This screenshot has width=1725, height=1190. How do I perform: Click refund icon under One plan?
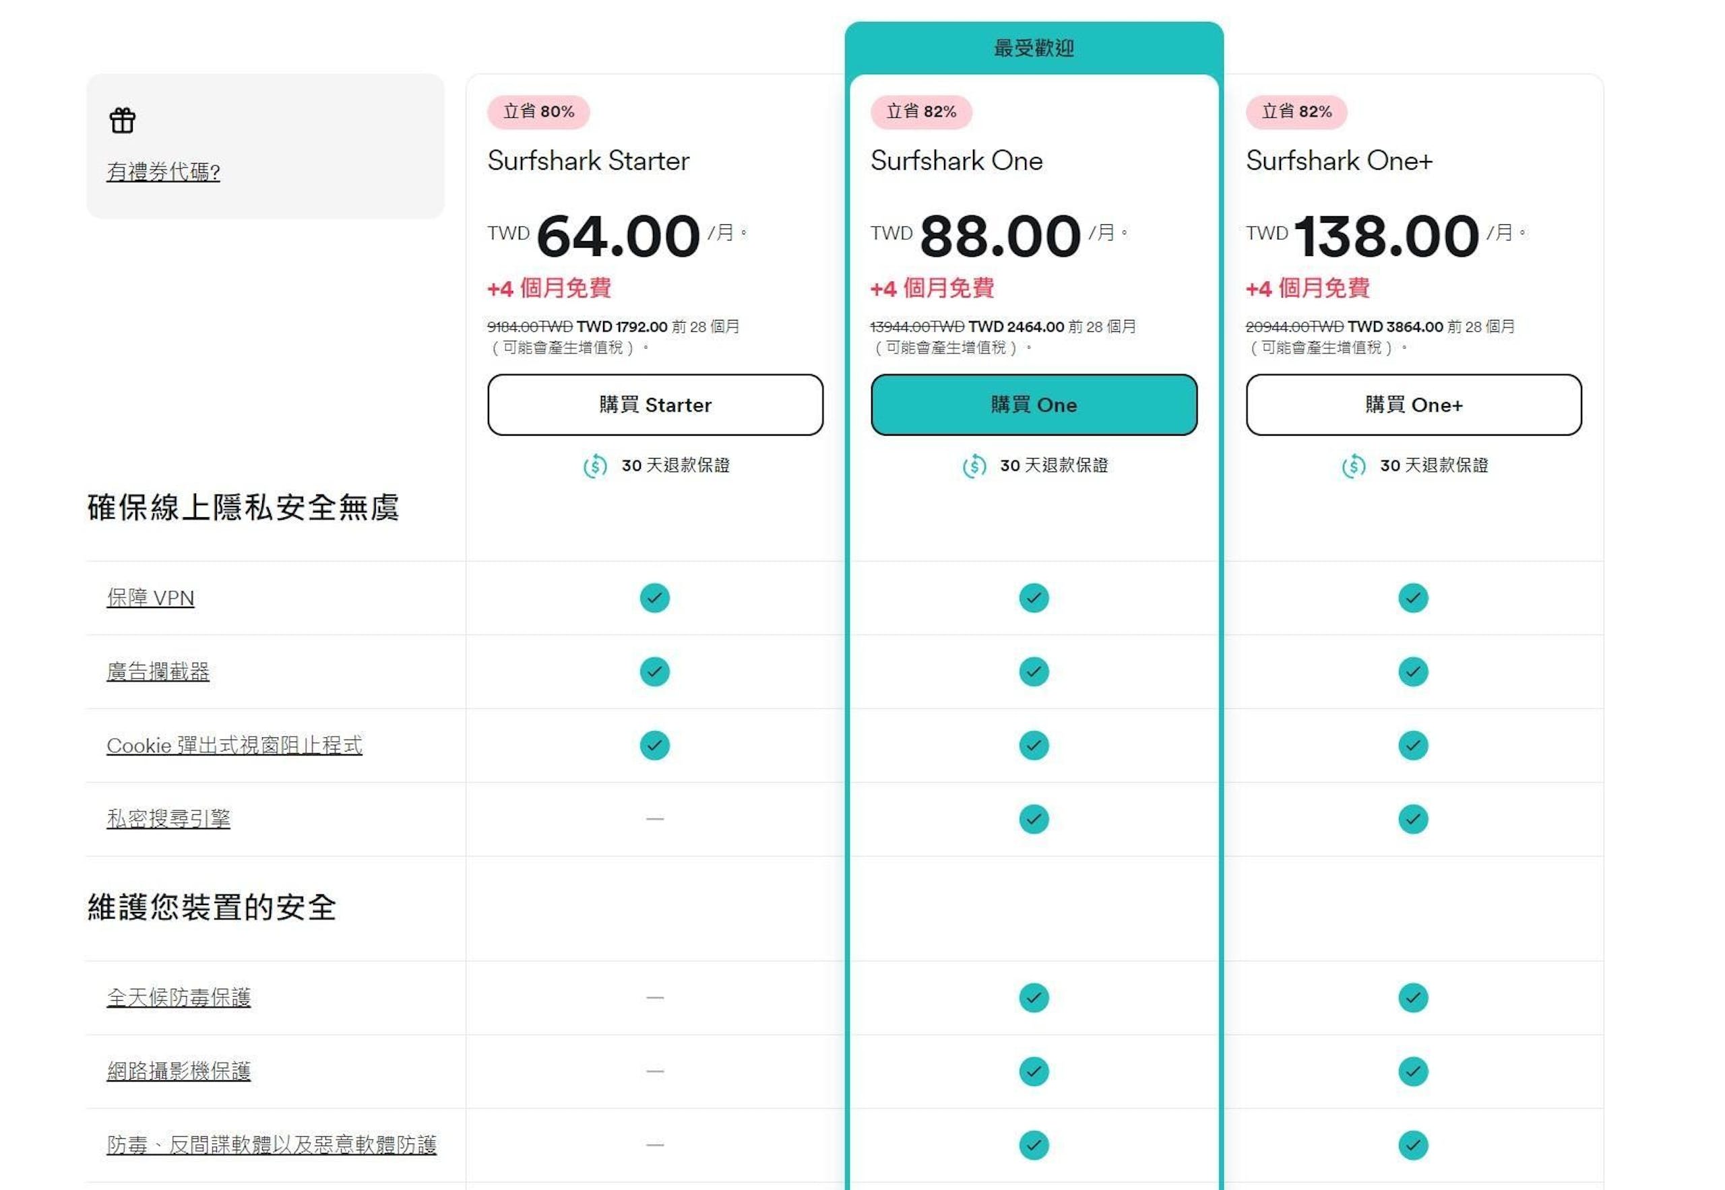[x=974, y=466]
